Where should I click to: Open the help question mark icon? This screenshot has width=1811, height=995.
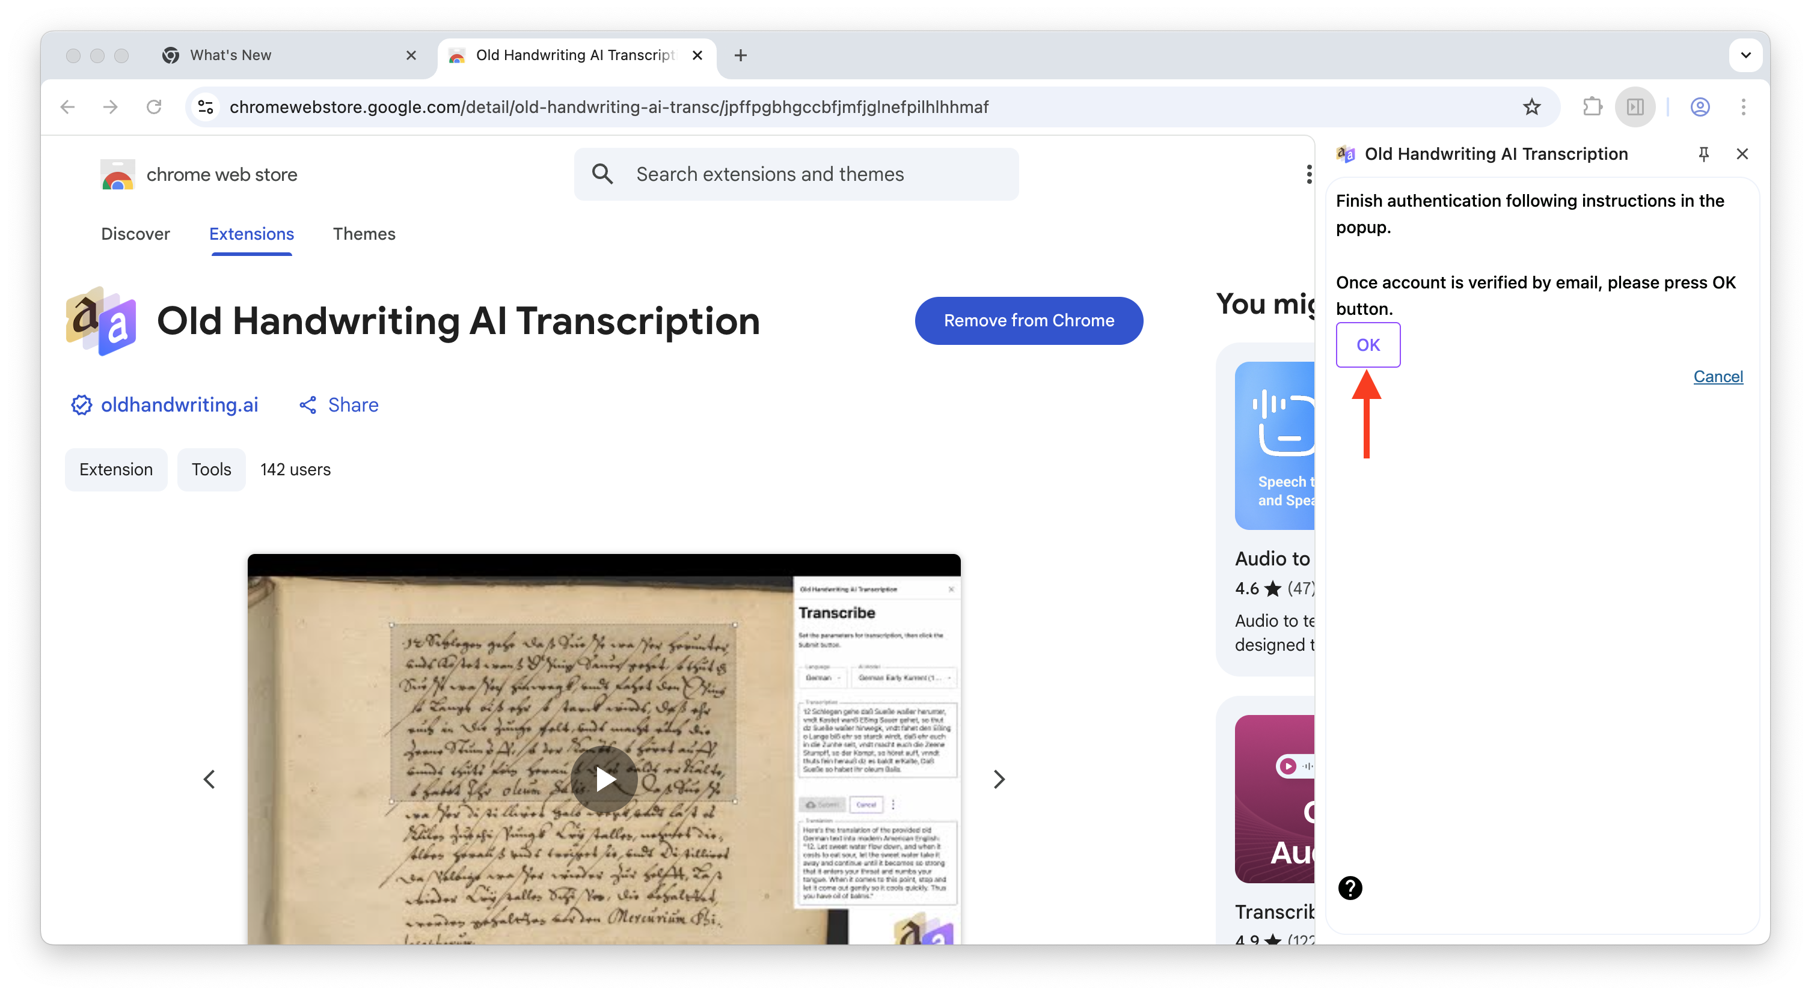click(1350, 887)
